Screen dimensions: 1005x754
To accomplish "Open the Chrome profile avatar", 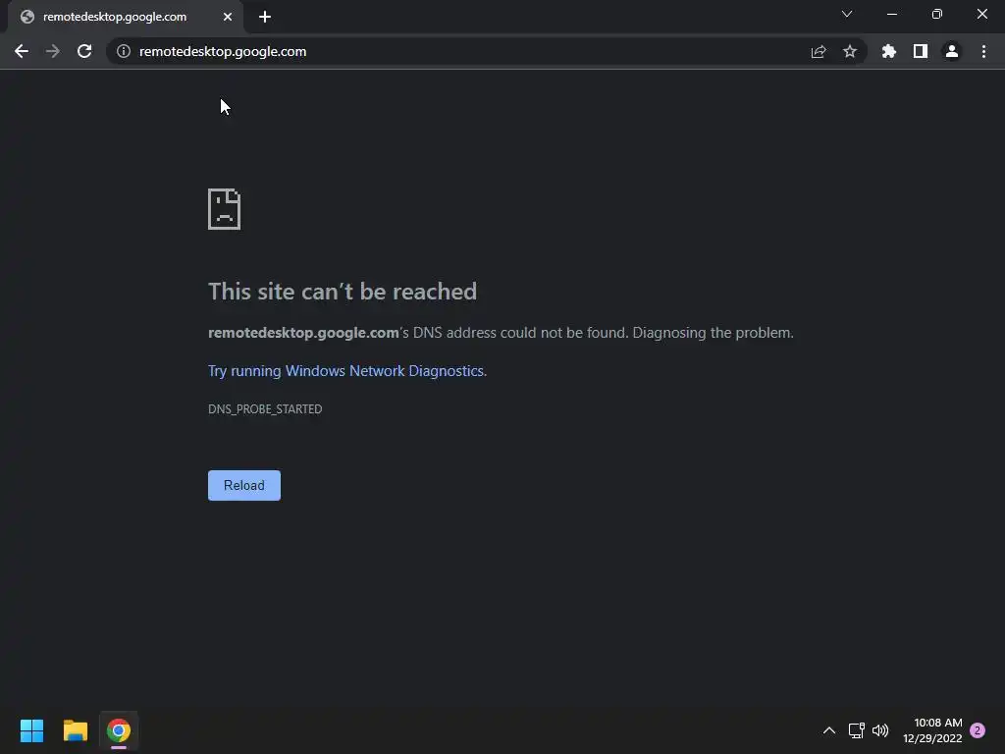I will 952,51.
